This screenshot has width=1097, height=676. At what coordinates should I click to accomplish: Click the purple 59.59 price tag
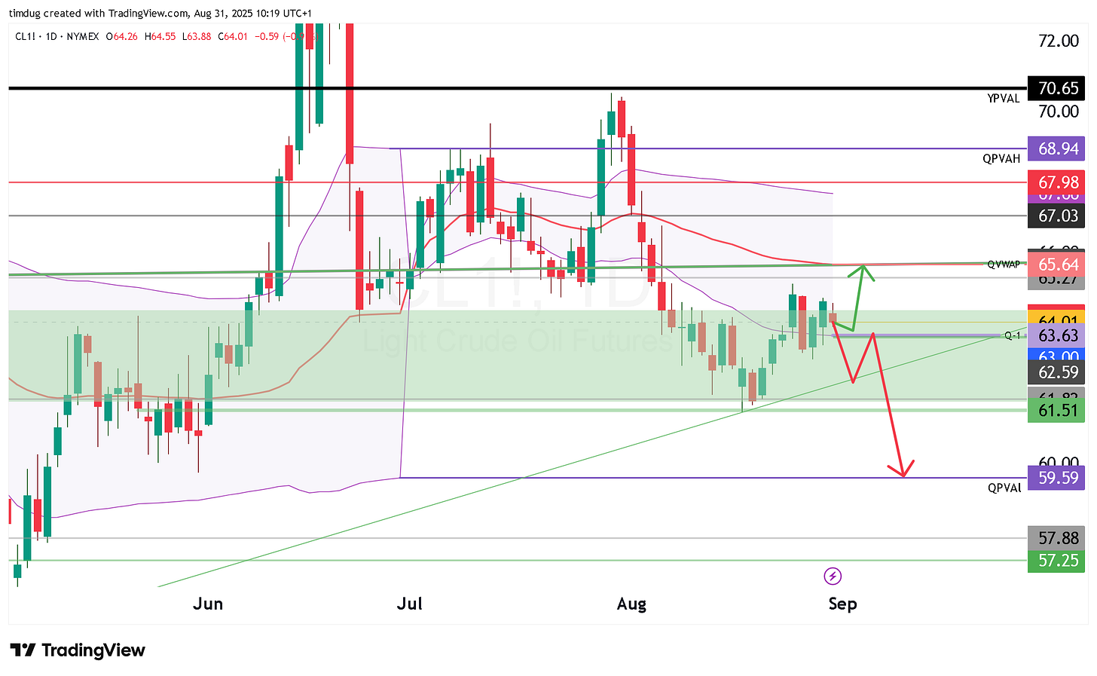click(x=1058, y=477)
